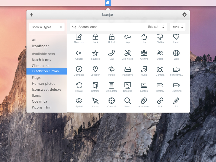Screen dimensions: 216x162
Task: Select the Key icon
Action: click(128, 37)
